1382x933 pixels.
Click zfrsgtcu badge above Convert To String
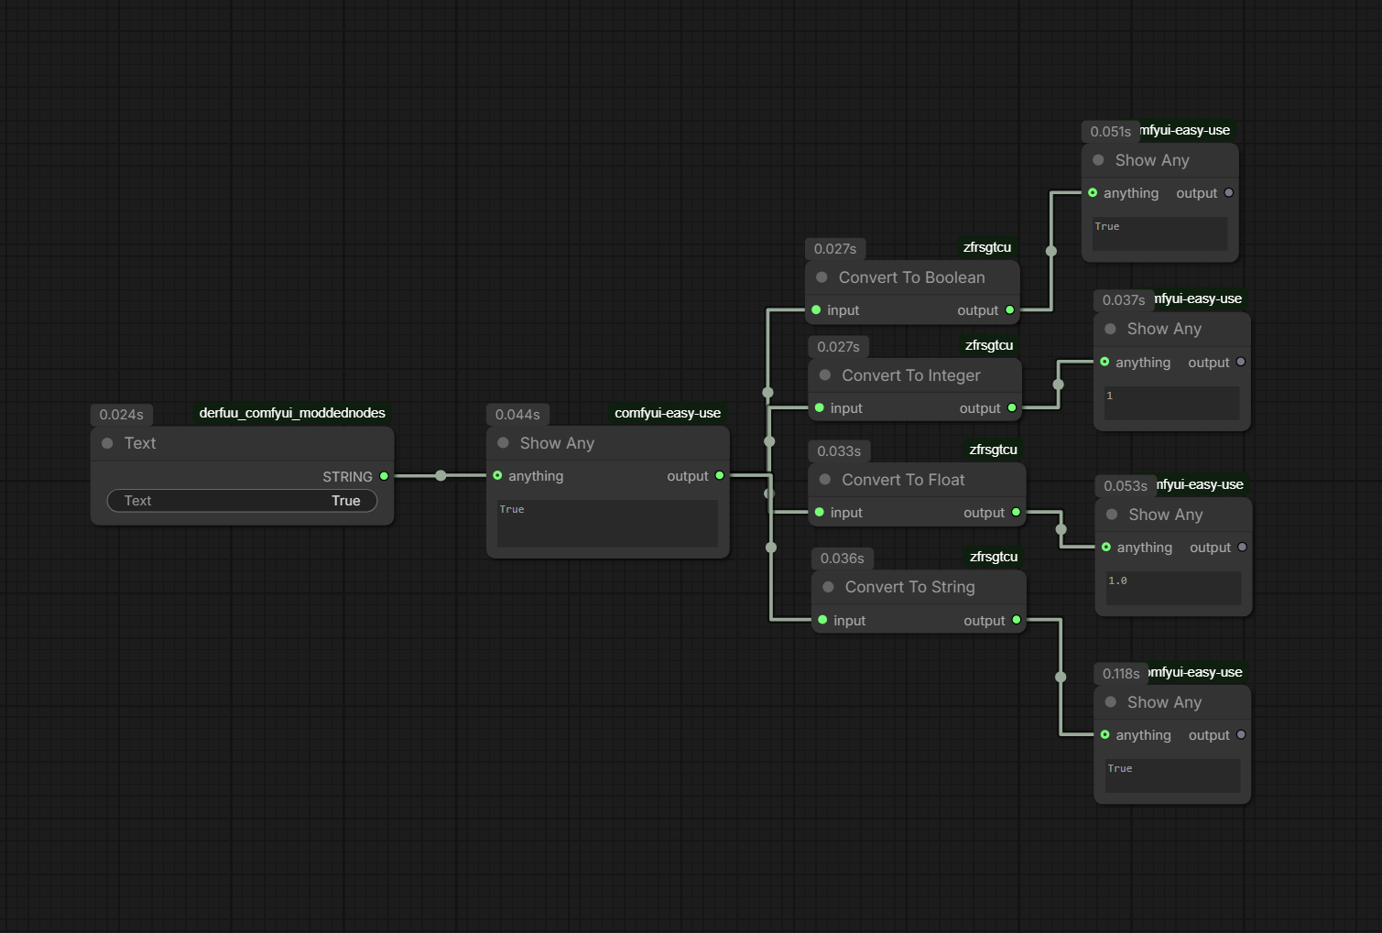(994, 557)
